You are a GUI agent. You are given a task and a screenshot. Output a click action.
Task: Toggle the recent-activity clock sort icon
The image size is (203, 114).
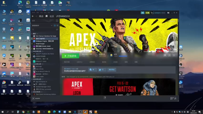click(x=55, y=26)
